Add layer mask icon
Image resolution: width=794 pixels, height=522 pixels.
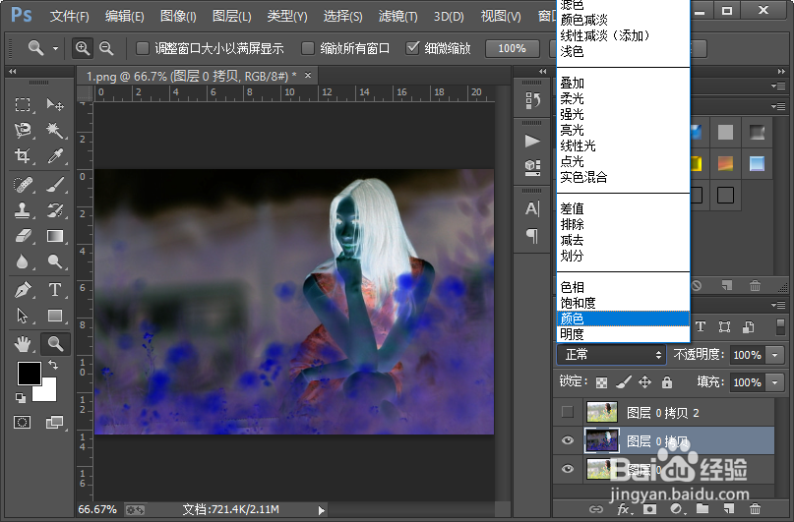click(x=649, y=509)
